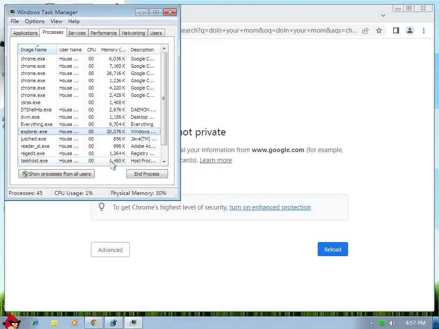Select the chrome.exe row using 26,716 K
The width and height of the screenshot is (439, 329).
[89, 73]
